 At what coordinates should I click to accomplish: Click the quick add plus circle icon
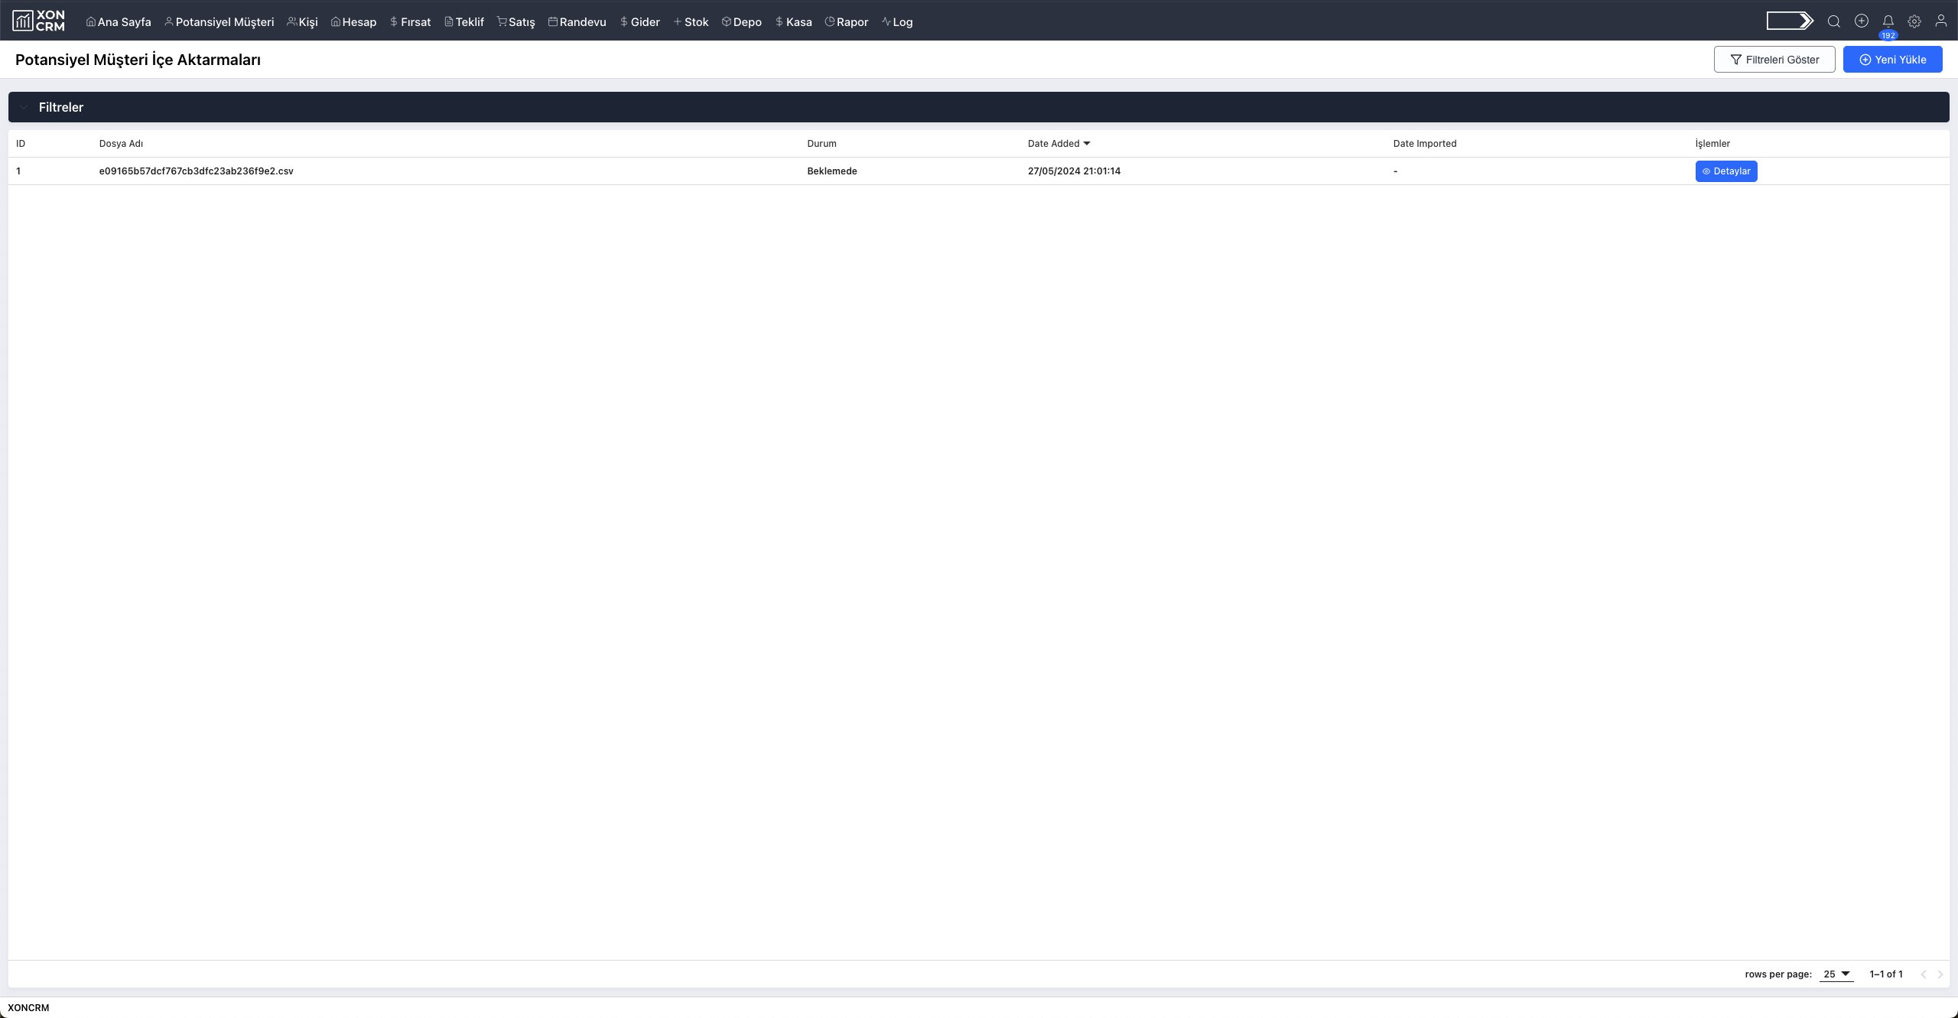coord(1862,21)
